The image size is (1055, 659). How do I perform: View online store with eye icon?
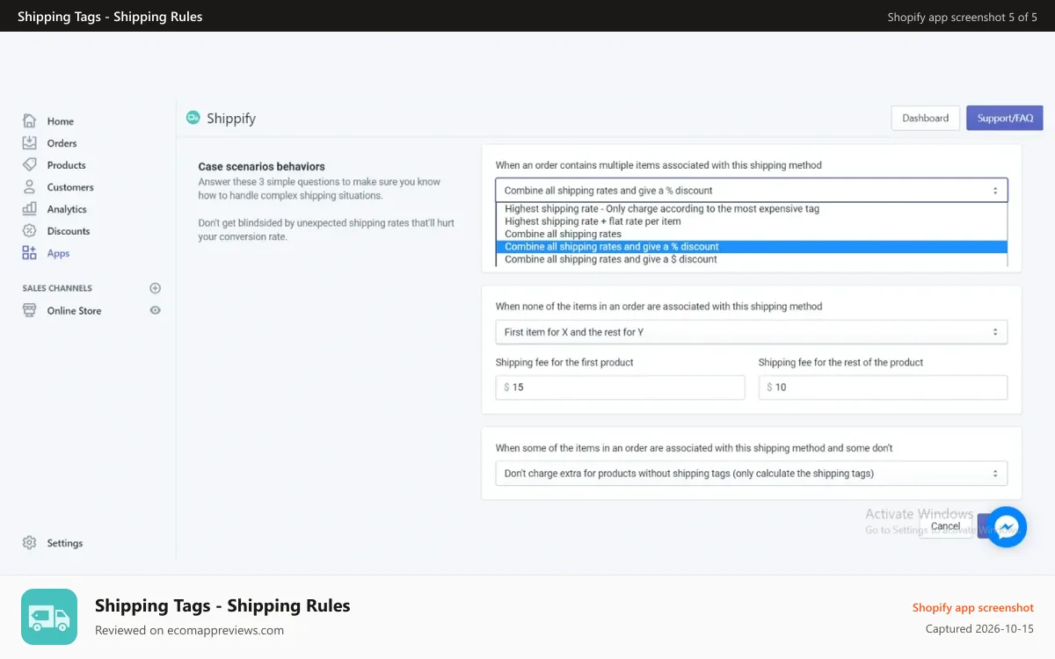pyautogui.click(x=156, y=310)
